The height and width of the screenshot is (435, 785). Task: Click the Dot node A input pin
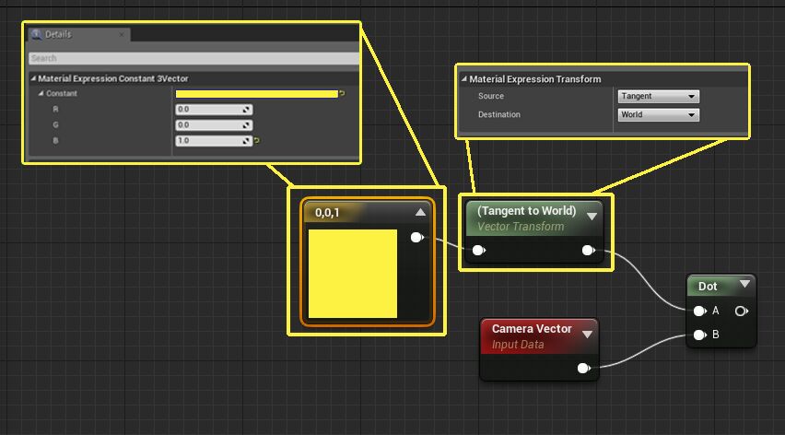(x=699, y=312)
